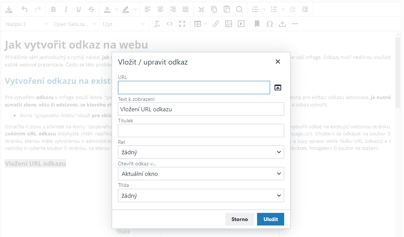Open the Třída dropdown

point(201,195)
